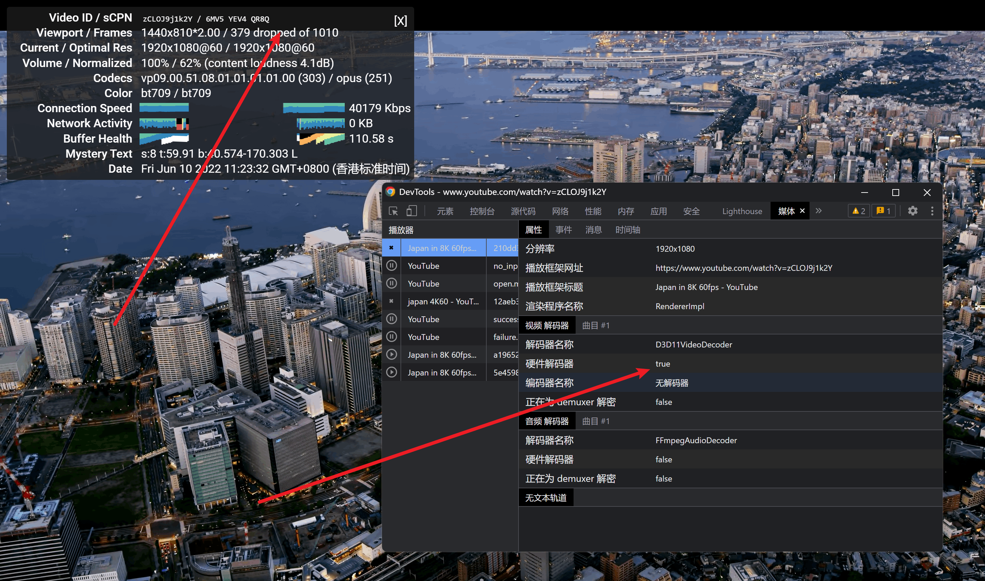Switch to the 事件 sub-tab
Screen dimensions: 985x581
pos(563,230)
